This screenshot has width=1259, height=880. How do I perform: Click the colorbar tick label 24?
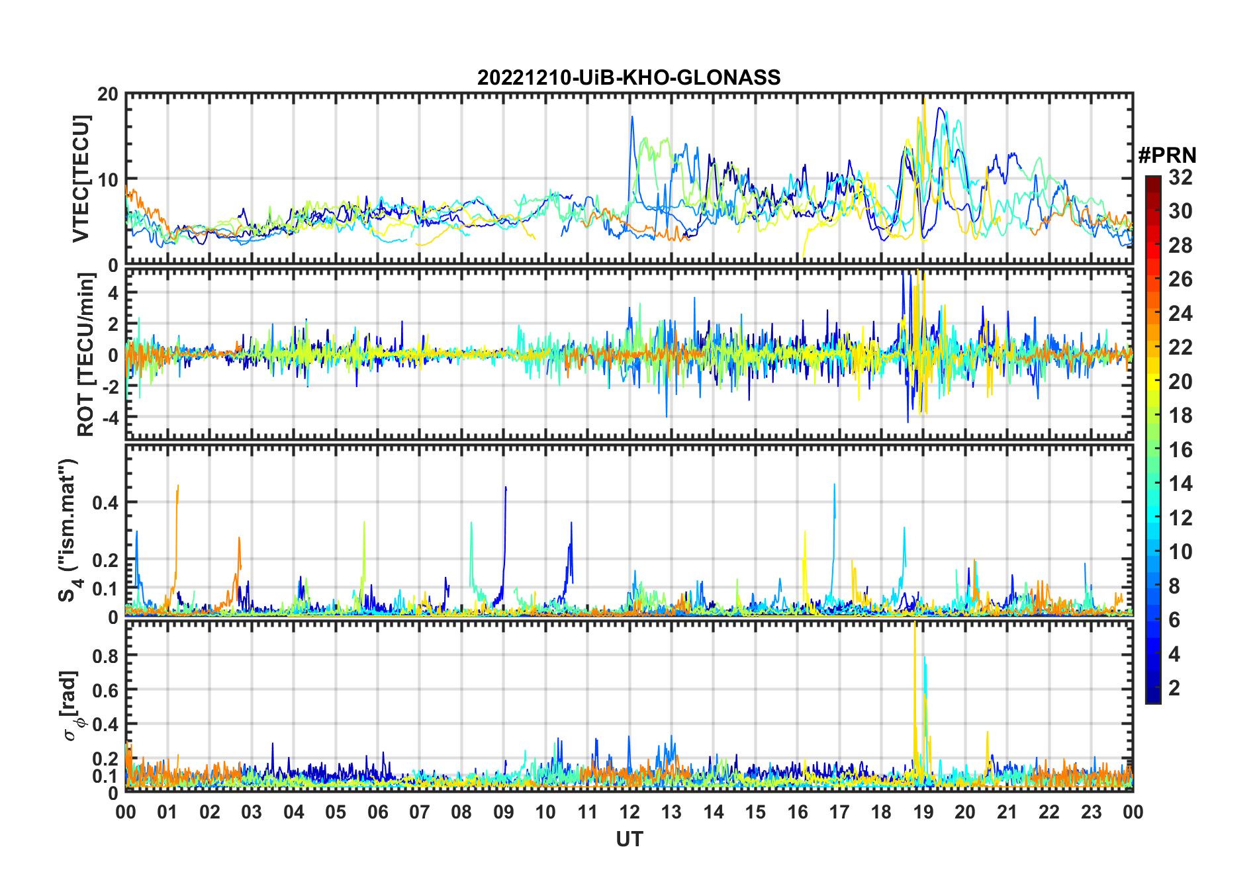tap(1180, 314)
